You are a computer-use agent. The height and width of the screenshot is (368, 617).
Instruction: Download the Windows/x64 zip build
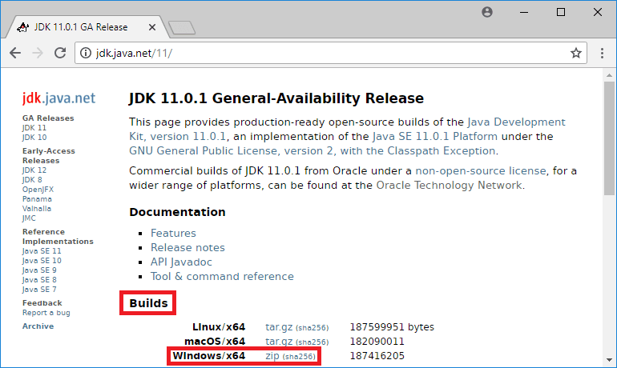272,356
